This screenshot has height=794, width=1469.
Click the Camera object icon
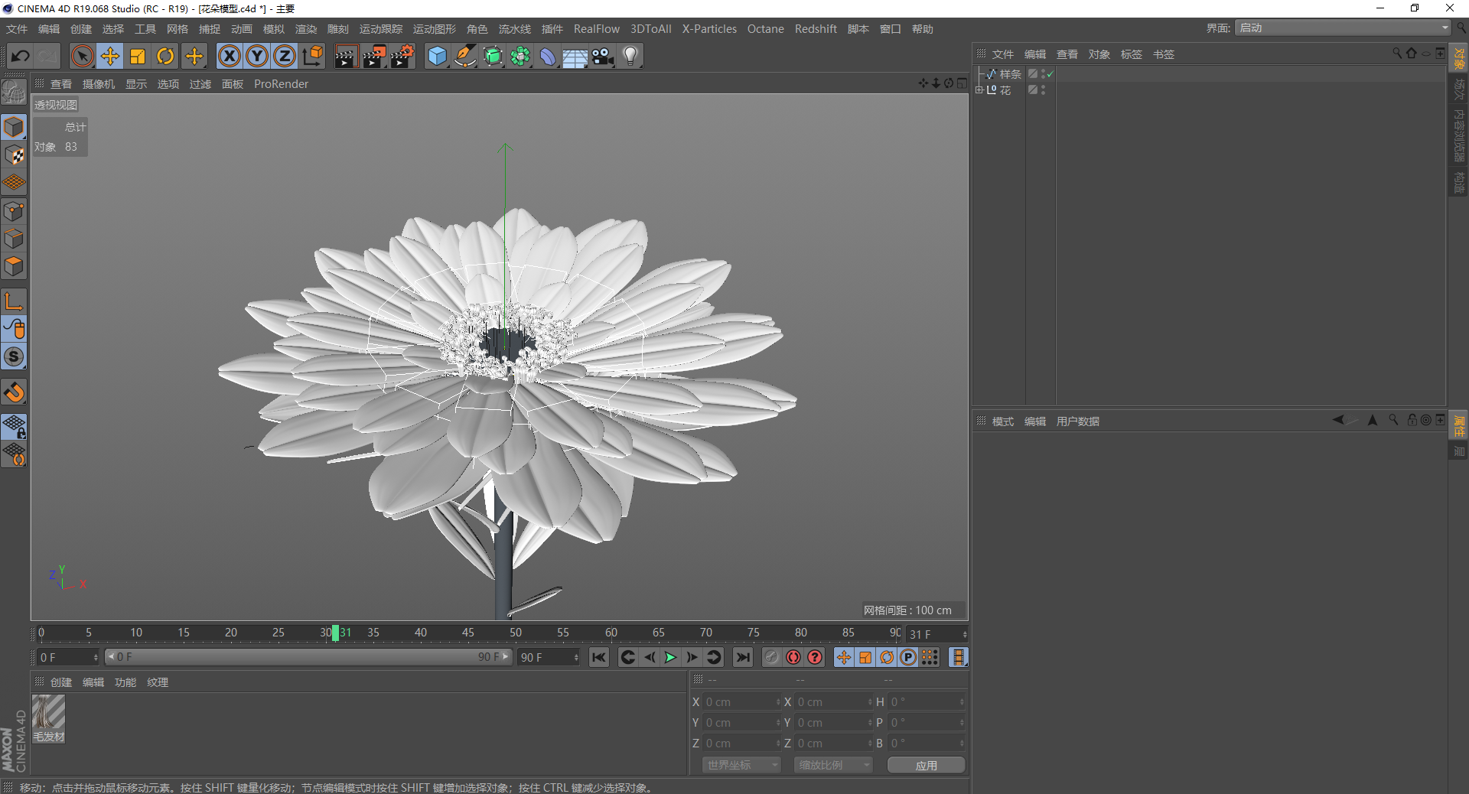pos(603,56)
